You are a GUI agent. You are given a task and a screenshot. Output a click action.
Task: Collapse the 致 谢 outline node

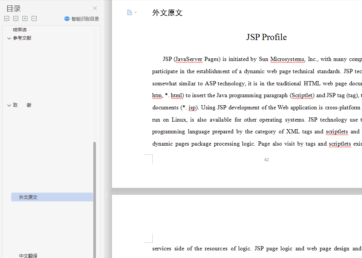(9, 105)
